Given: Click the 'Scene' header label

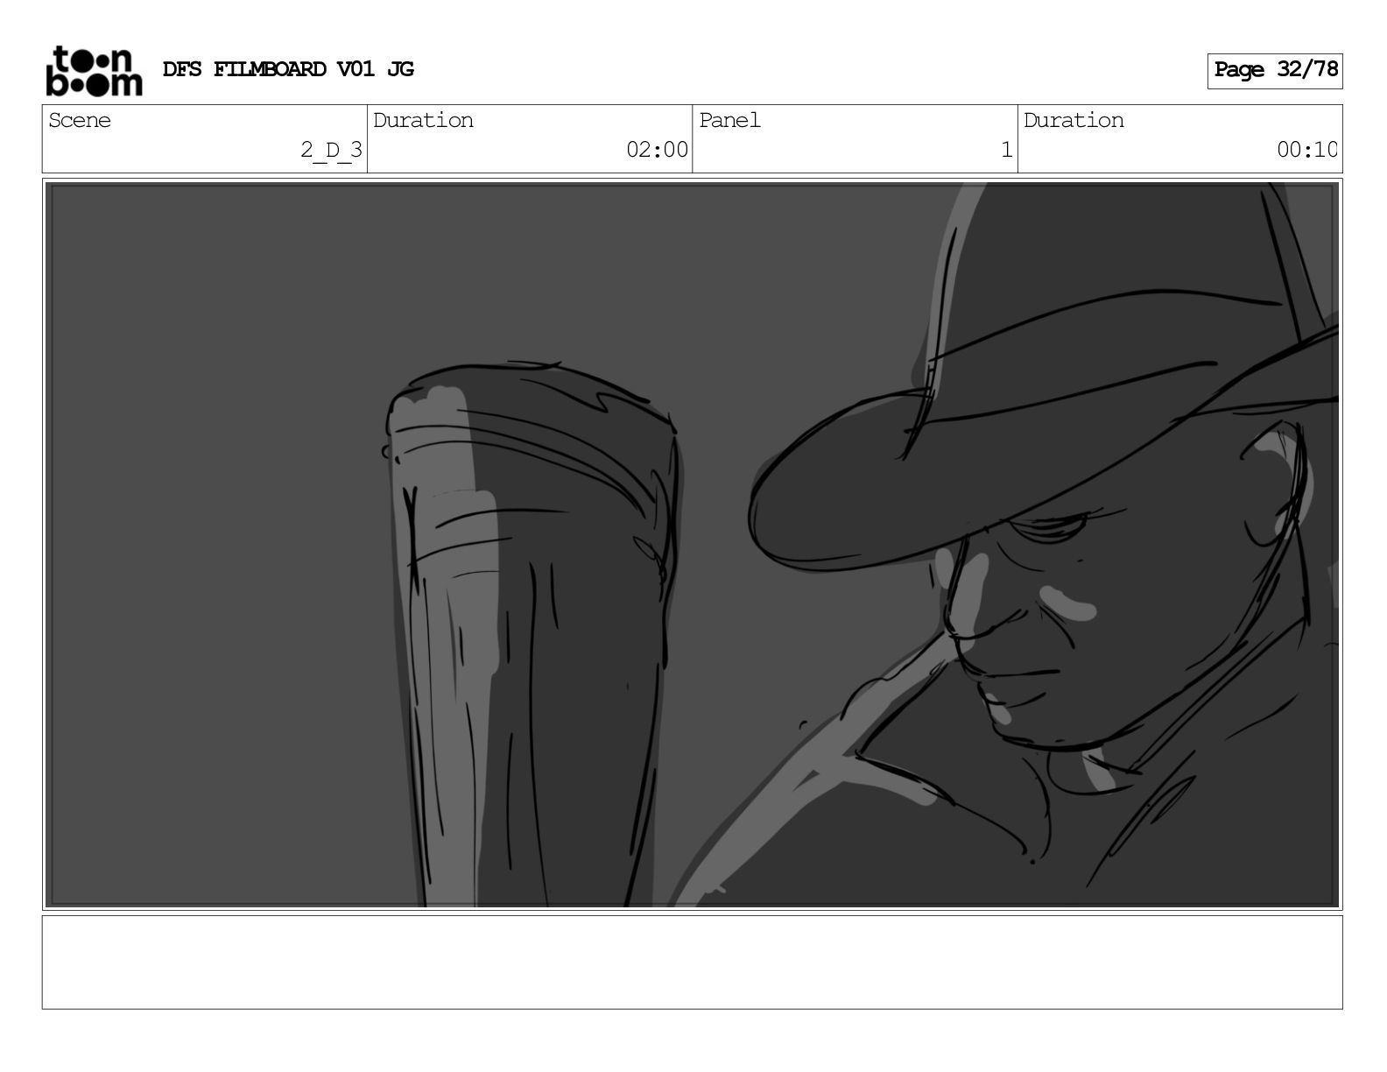Looking at the screenshot, I should [80, 120].
